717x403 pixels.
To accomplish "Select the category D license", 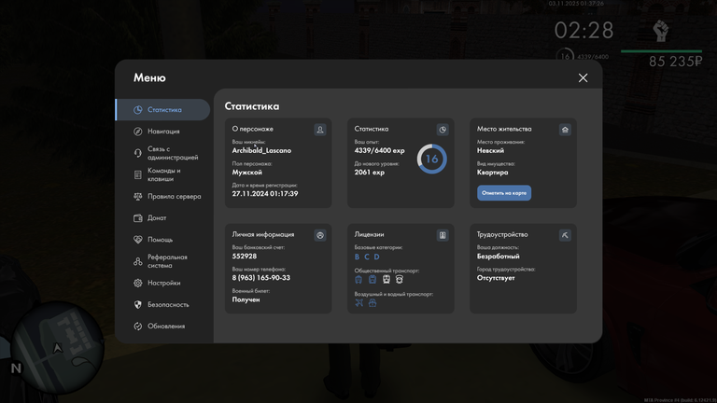I will tap(377, 257).
